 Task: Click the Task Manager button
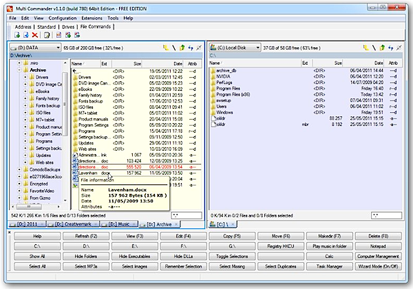329,267
